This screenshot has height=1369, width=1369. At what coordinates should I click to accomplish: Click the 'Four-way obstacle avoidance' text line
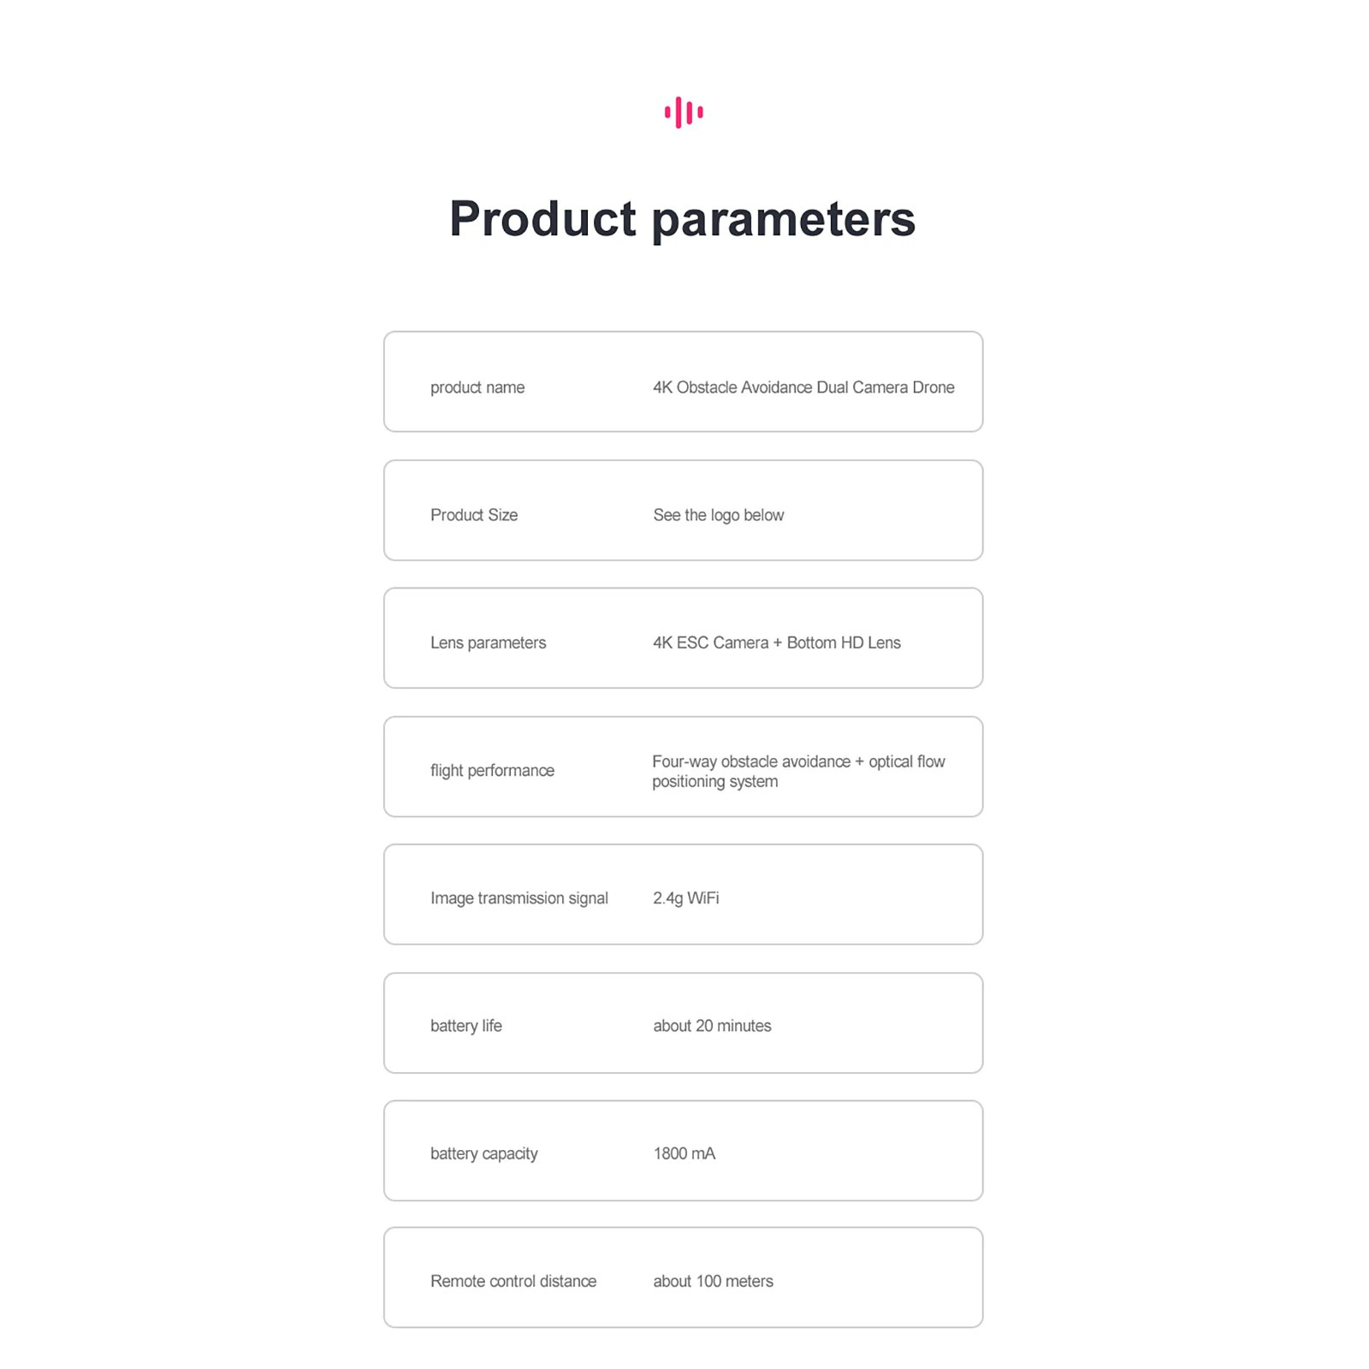coord(751,762)
